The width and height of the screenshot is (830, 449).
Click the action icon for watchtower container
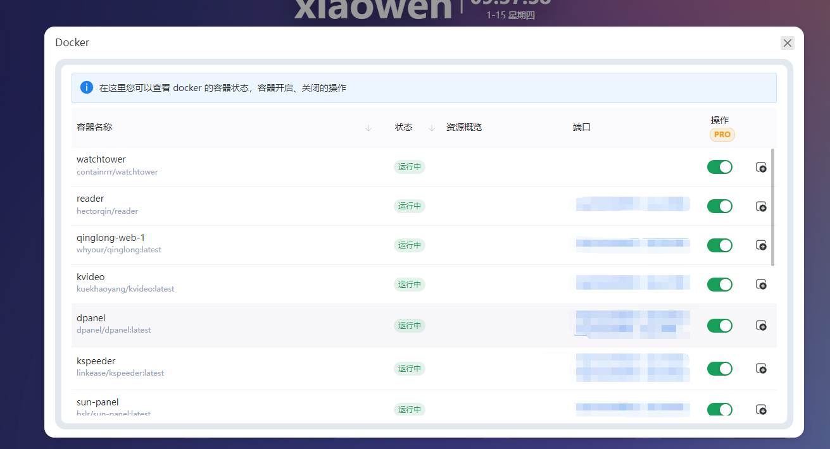[x=761, y=168]
